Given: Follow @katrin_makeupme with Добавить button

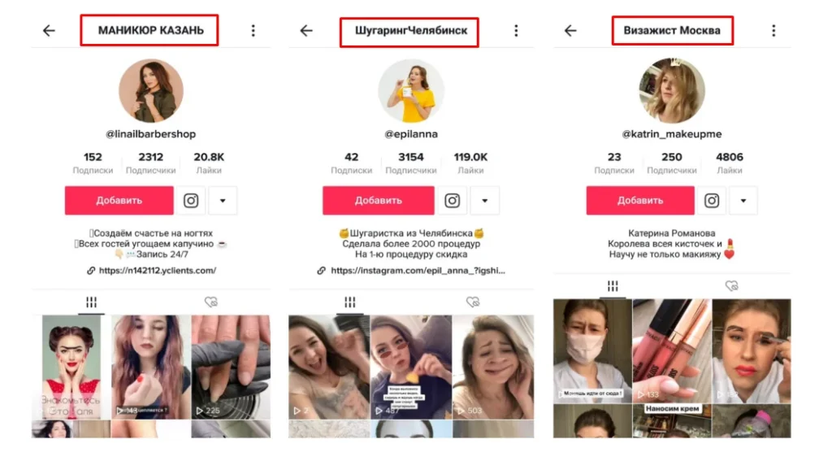Looking at the screenshot, I should point(640,201).
